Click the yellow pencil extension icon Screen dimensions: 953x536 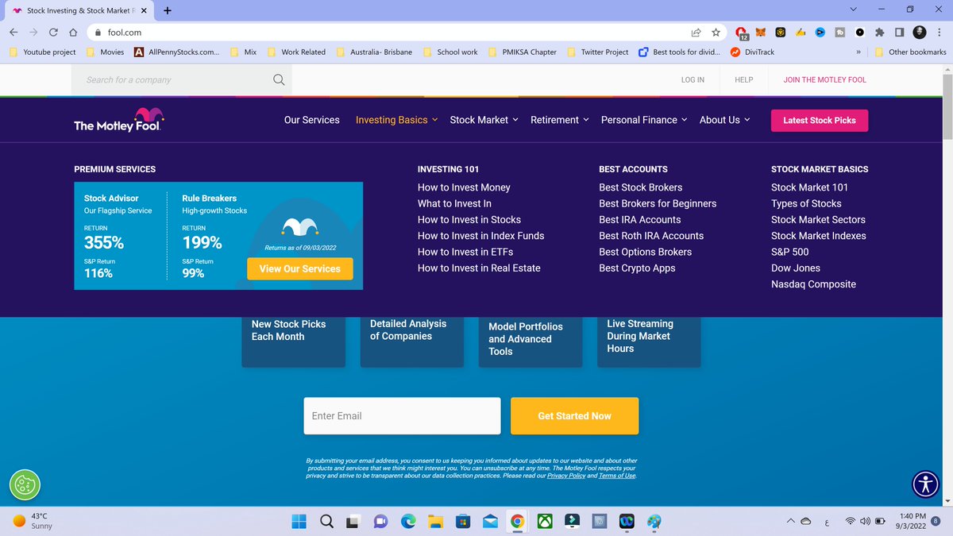coord(801,33)
